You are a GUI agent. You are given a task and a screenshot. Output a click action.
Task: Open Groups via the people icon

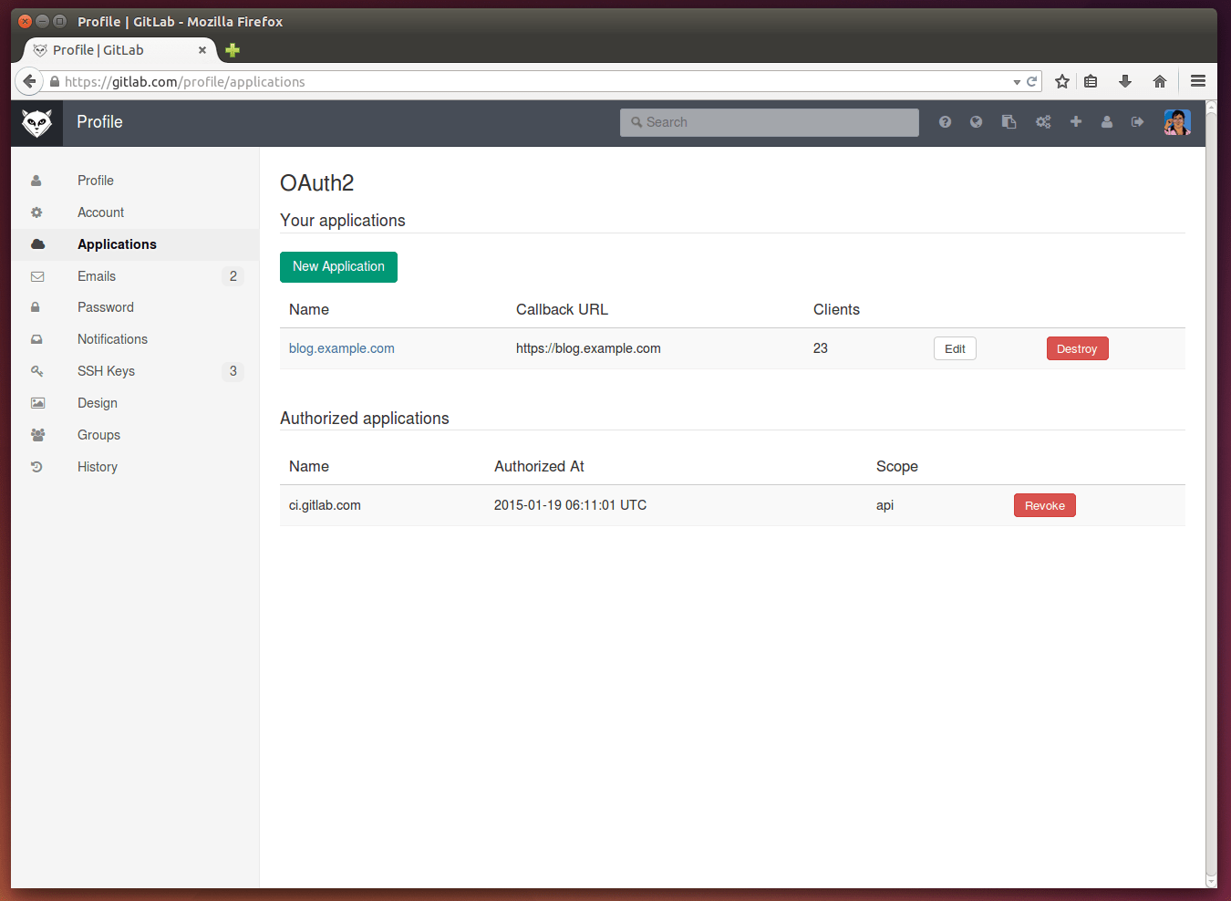(36, 435)
